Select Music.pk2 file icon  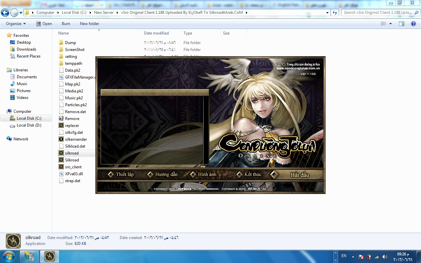click(61, 98)
